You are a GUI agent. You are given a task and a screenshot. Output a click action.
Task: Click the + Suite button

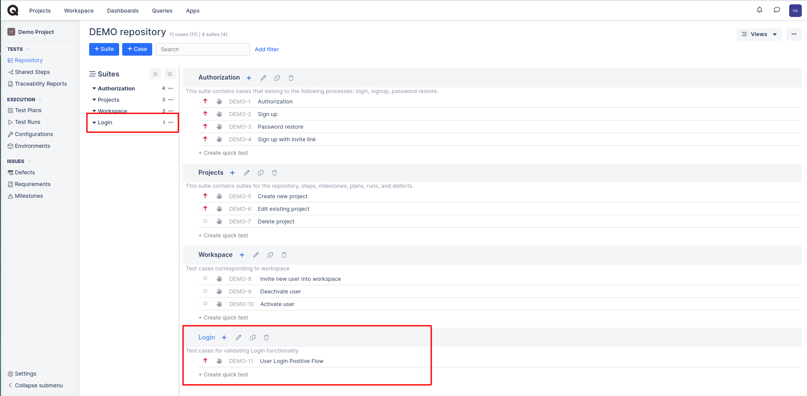coord(104,50)
